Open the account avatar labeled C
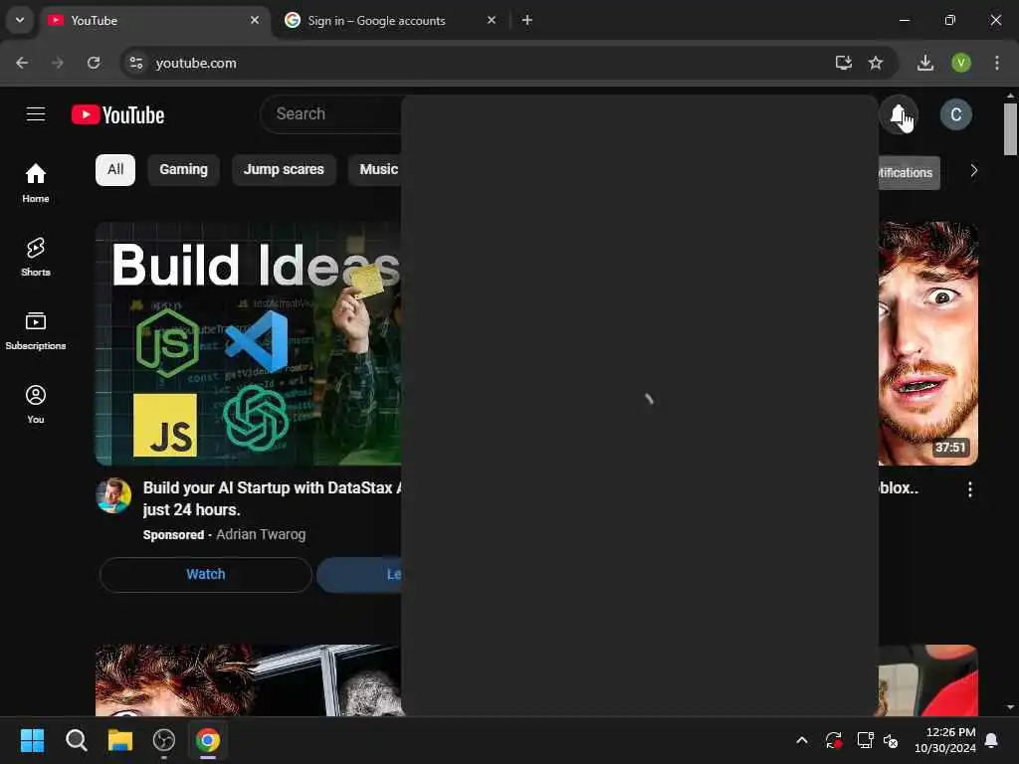Screen dimensions: 1019x764 pos(955,115)
